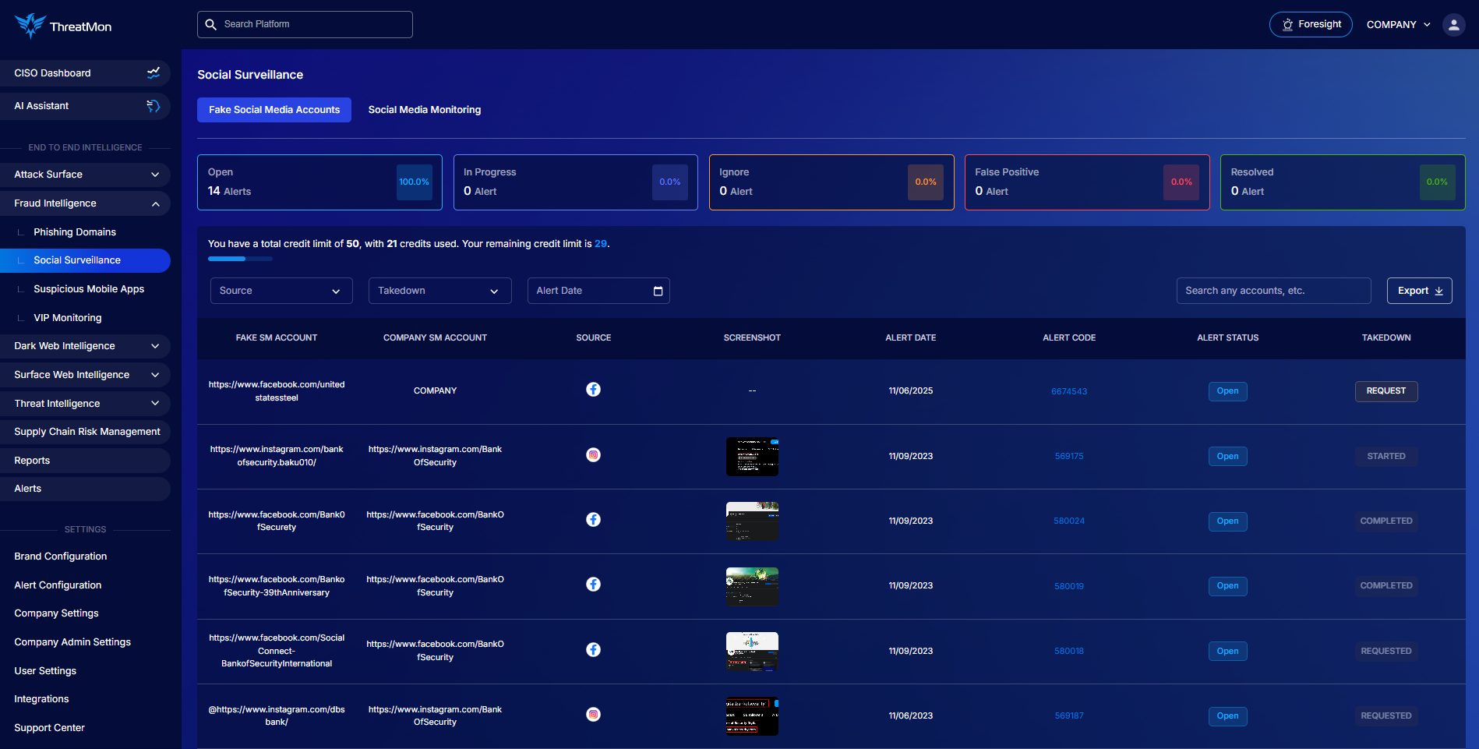Open alert code 580018 link
The image size is (1479, 749).
click(x=1069, y=651)
